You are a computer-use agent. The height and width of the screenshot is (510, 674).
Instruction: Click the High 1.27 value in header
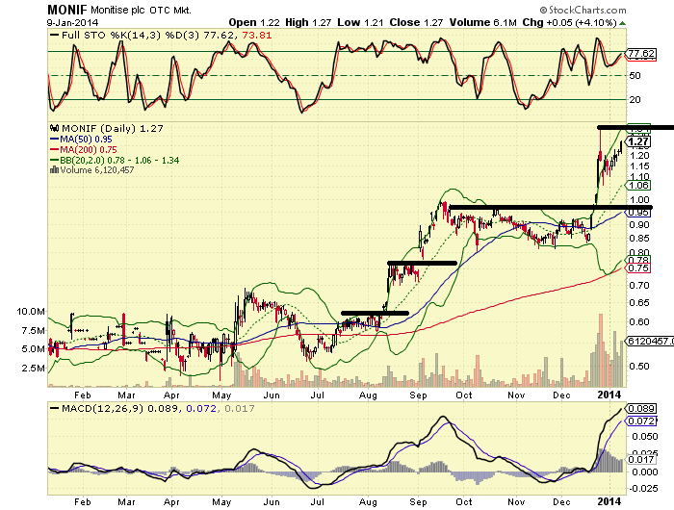pyautogui.click(x=308, y=22)
